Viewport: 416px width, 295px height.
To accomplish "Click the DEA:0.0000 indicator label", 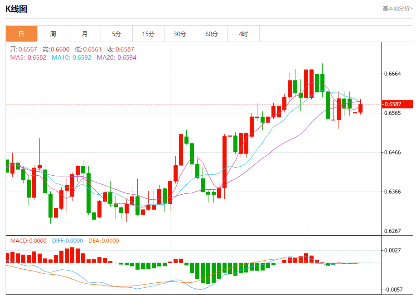I will point(103,241).
